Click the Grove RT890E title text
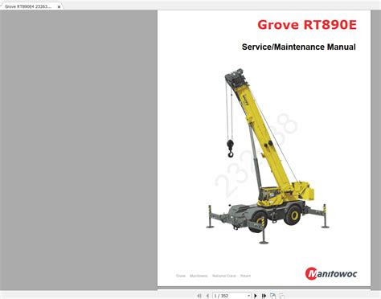Image resolution: width=381 pixels, height=299 pixels. (x=307, y=25)
